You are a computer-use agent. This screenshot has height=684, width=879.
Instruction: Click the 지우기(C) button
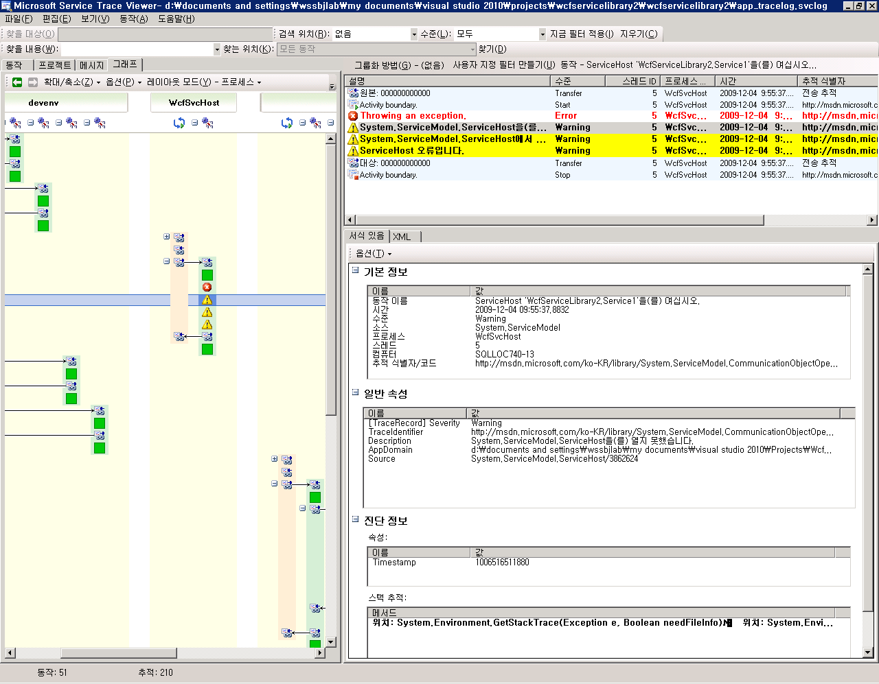[639, 34]
